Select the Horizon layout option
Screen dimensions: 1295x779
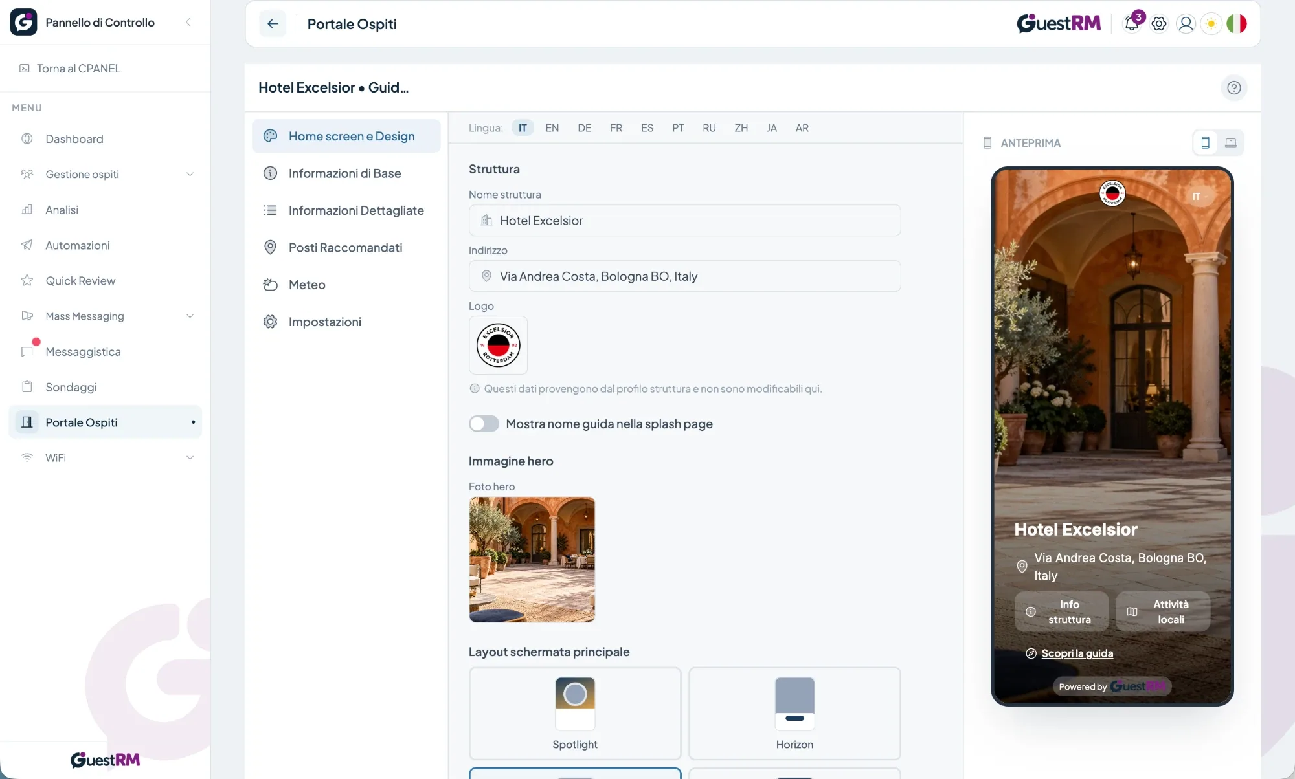[x=794, y=714]
